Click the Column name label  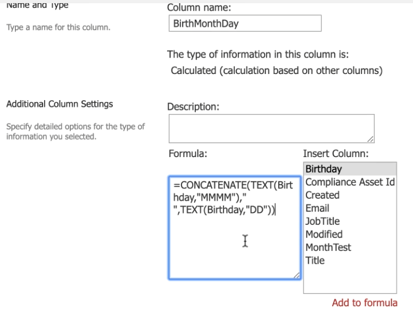click(x=199, y=7)
